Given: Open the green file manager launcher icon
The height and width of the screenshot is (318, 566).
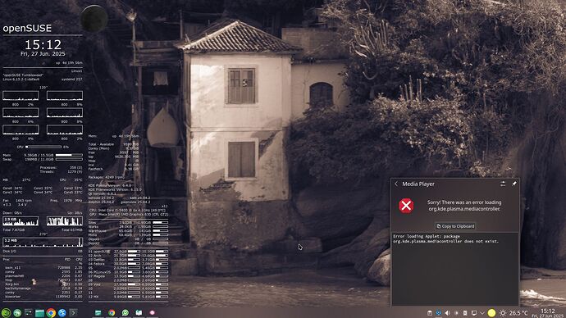Looking at the screenshot, I should (x=39, y=312).
